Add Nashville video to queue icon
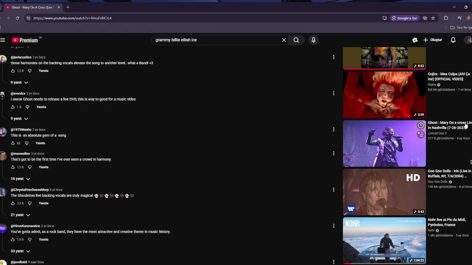 point(421,134)
